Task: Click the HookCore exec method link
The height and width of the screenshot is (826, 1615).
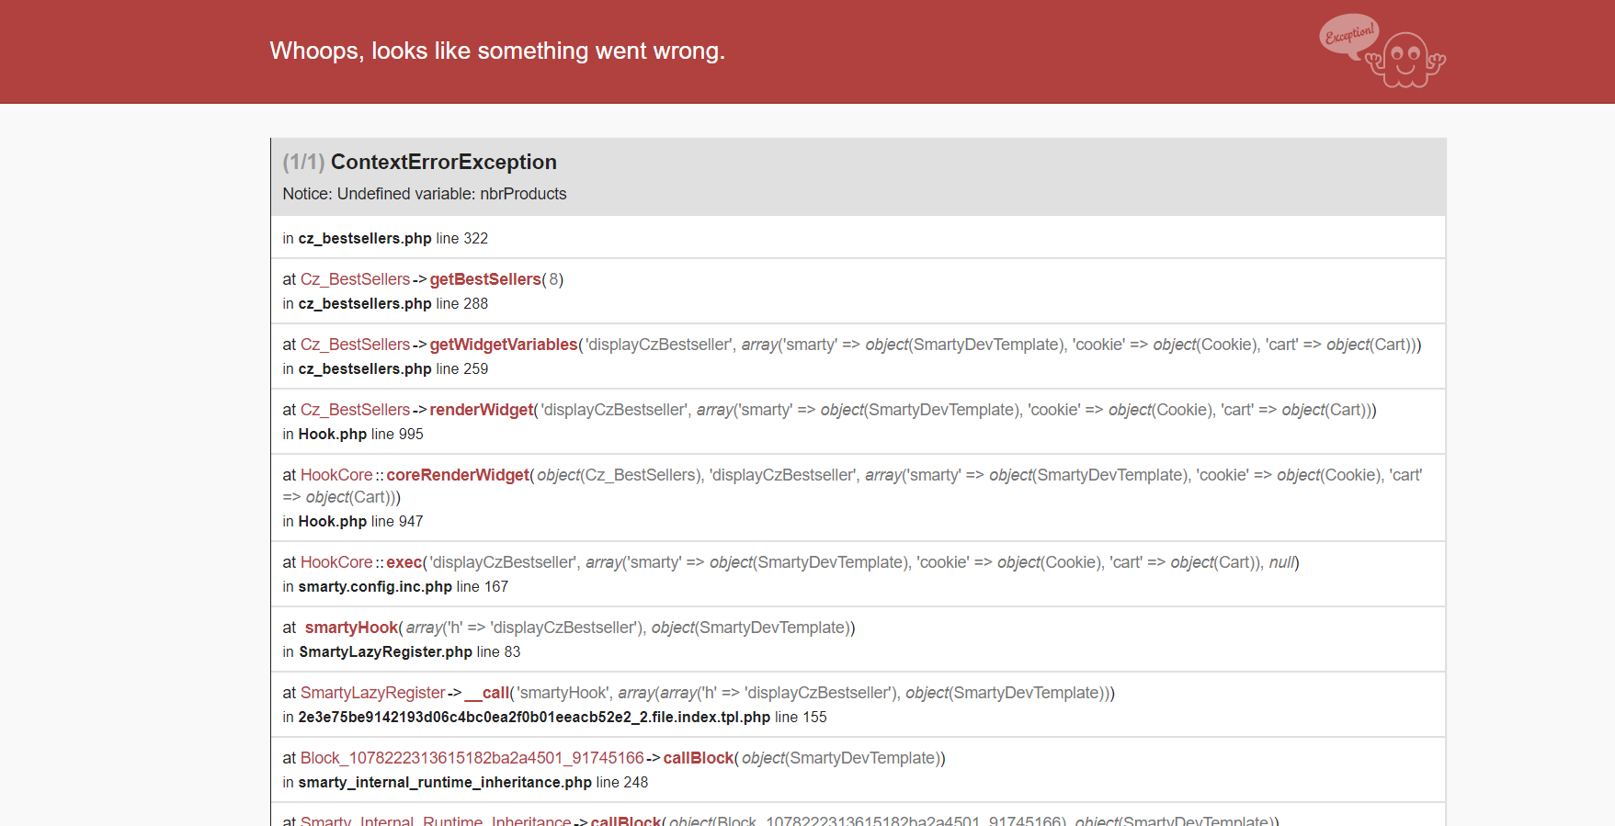Action: pos(404,562)
